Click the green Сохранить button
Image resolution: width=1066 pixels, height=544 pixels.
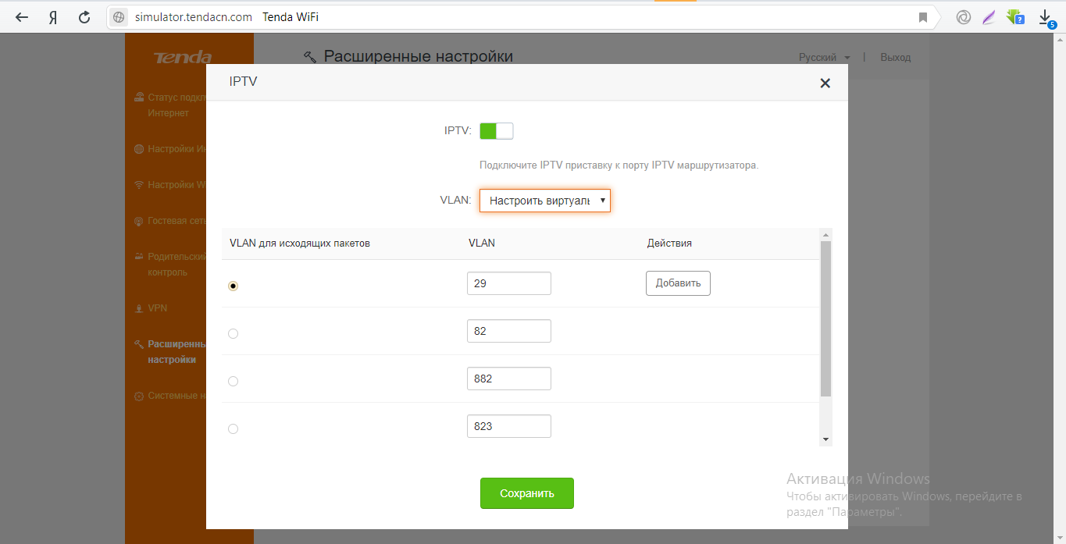tap(526, 493)
